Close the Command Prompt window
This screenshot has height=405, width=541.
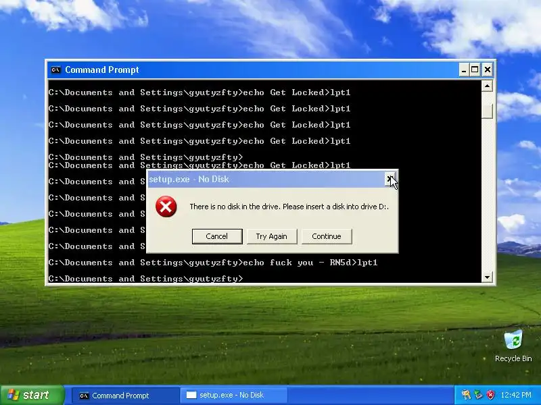tap(487, 70)
